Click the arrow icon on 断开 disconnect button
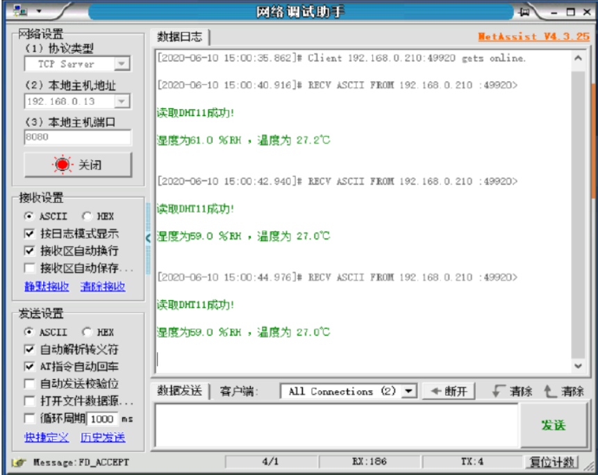The width and height of the screenshot is (598, 475). point(437,391)
